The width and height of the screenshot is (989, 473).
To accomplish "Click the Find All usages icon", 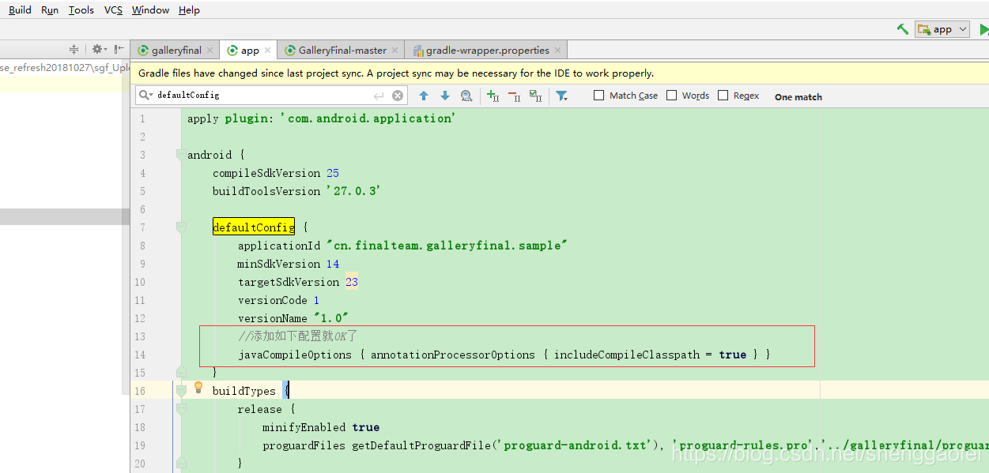I will click(466, 96).
